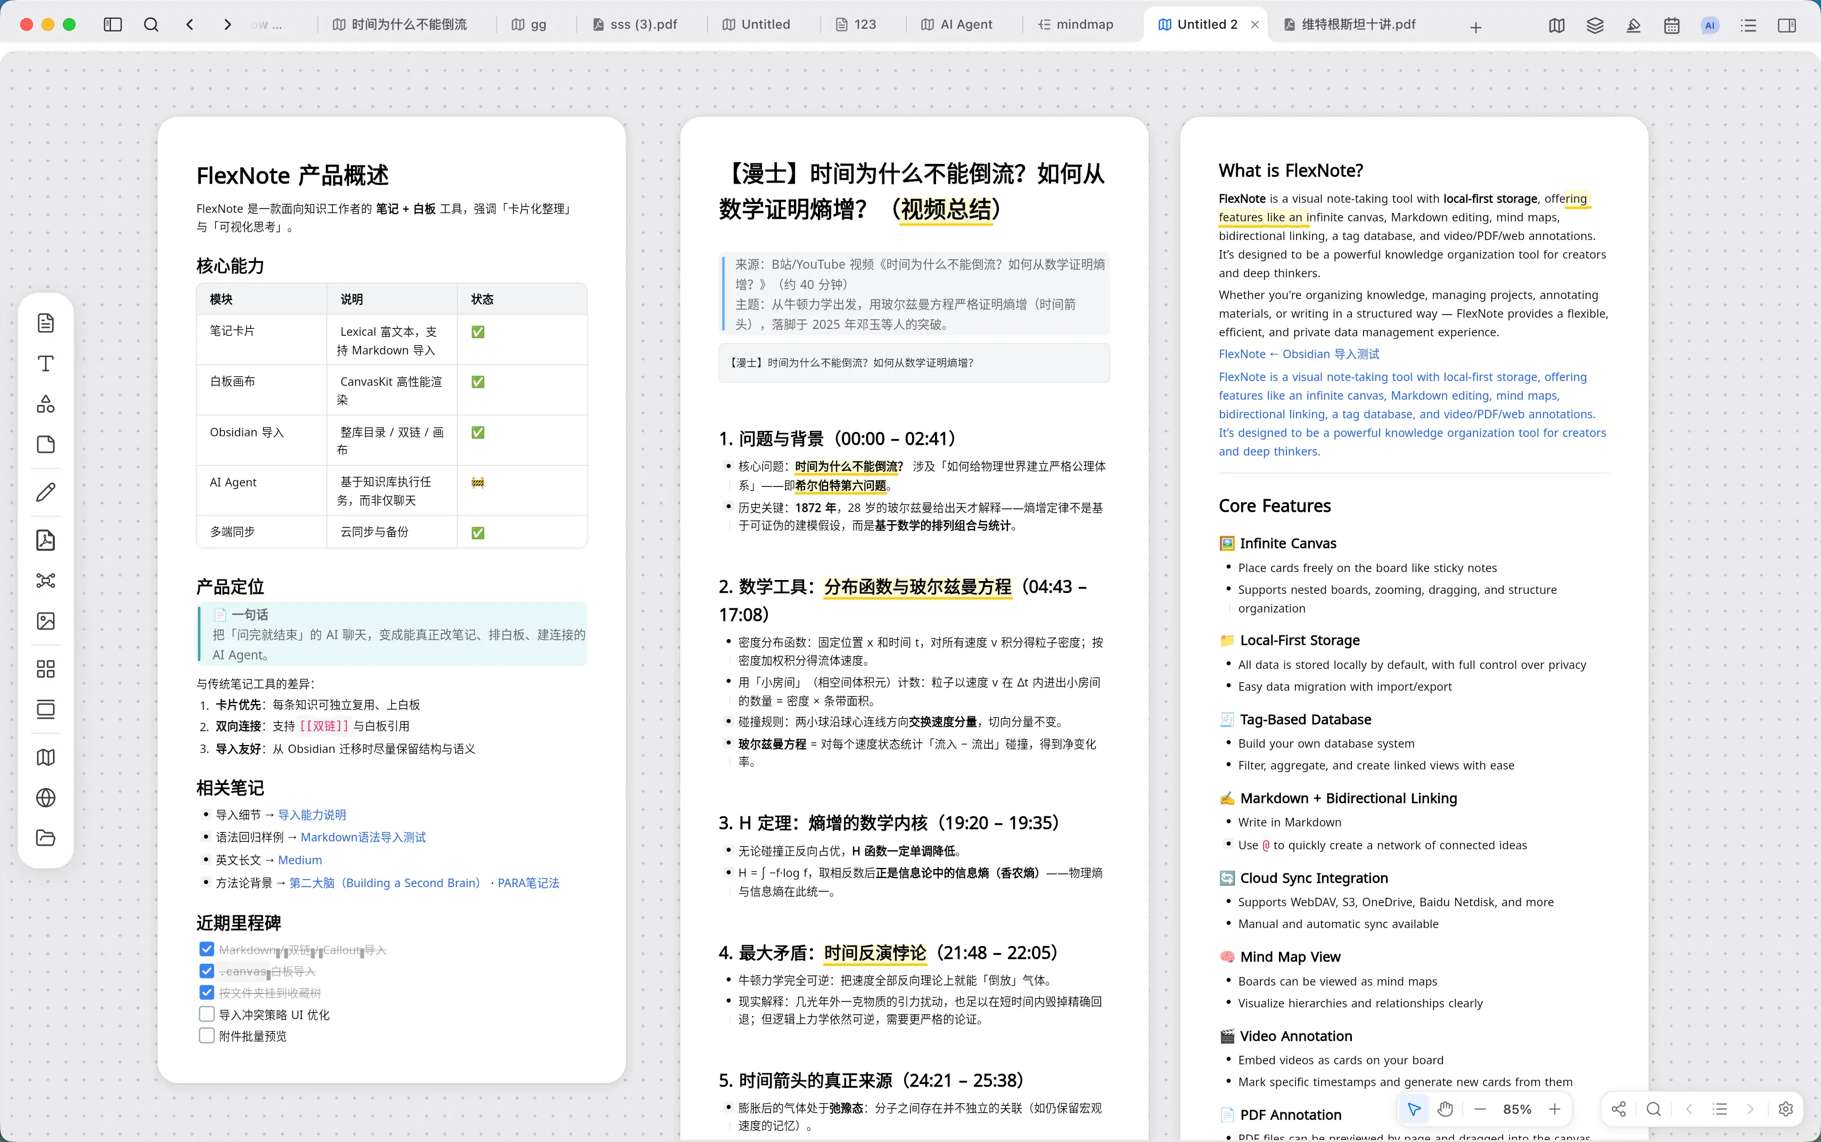1821x1142 pixels.
Task: Select the board map tool in left toolbar
Action: (46, 757)
